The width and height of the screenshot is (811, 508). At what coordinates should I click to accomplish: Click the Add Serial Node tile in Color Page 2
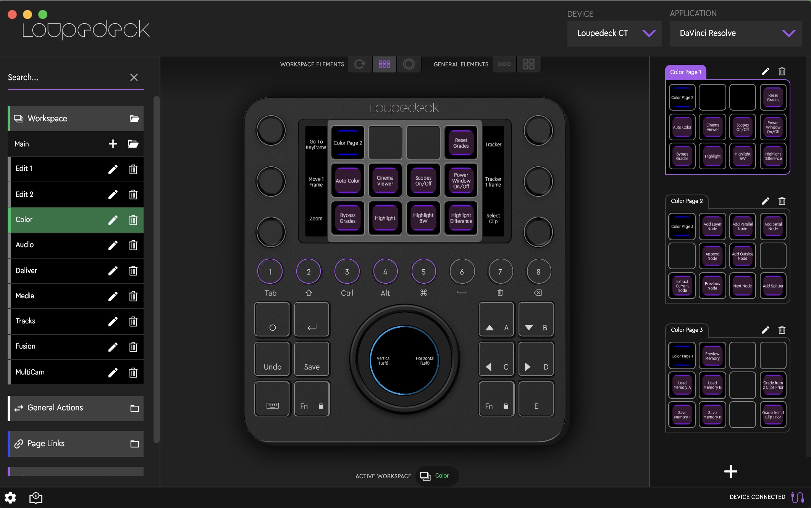[x=773, y=227]
